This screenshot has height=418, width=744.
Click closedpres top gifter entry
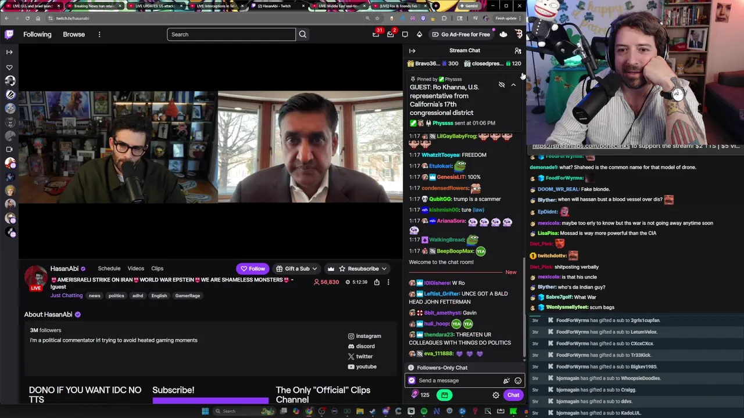tap(492, 63)
